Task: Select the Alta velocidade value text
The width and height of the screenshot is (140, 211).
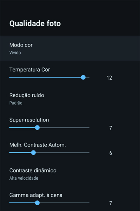Action: [24, 178]
